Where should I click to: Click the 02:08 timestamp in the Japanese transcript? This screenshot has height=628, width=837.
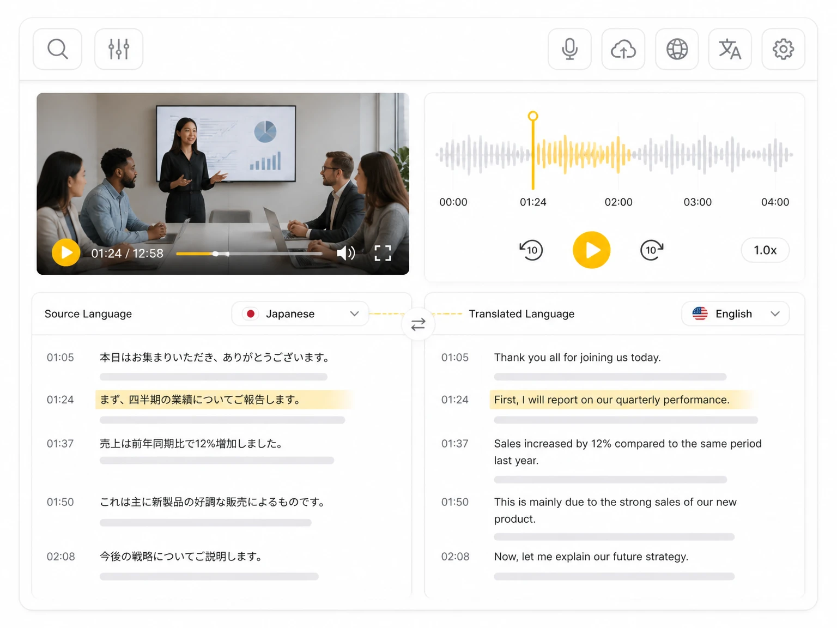(x=60, y=557)
